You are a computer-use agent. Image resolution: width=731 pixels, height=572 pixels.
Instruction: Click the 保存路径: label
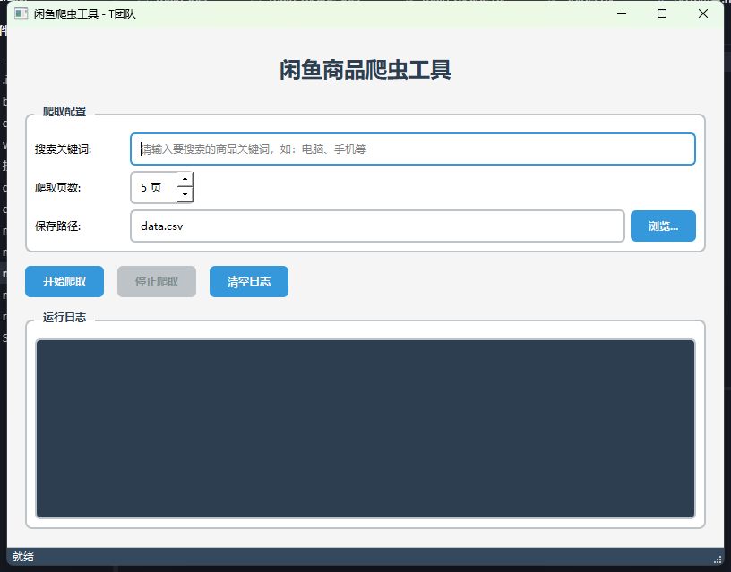[x=58, y=226]
